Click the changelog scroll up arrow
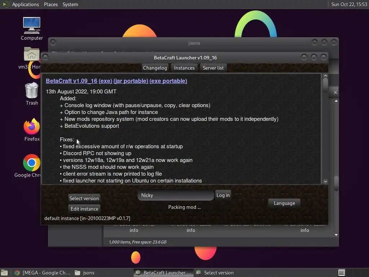The height and width of the screenshot is (277, 369). click(325, 76)
